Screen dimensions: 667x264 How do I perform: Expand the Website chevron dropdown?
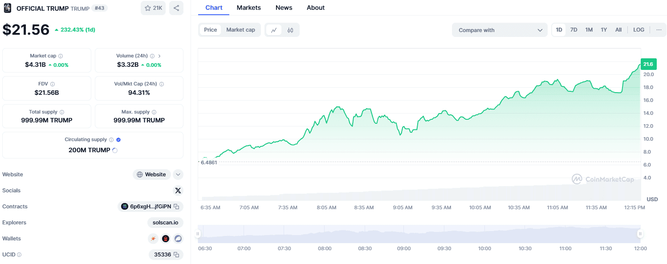pyautogui.click(x=178, y=175)
